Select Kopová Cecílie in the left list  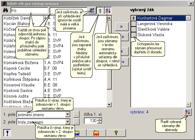(17, 68)
